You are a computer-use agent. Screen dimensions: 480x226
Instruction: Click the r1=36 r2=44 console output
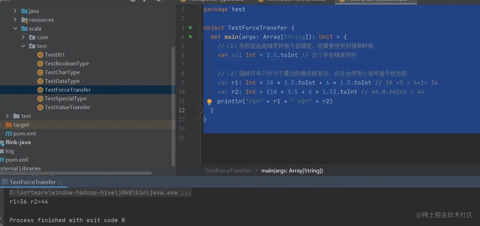[29, 202]
